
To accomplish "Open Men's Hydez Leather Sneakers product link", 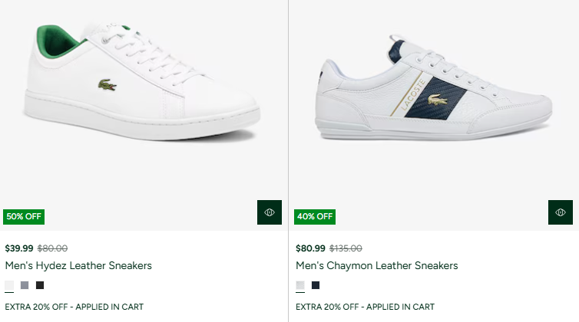I will point(78,266).
